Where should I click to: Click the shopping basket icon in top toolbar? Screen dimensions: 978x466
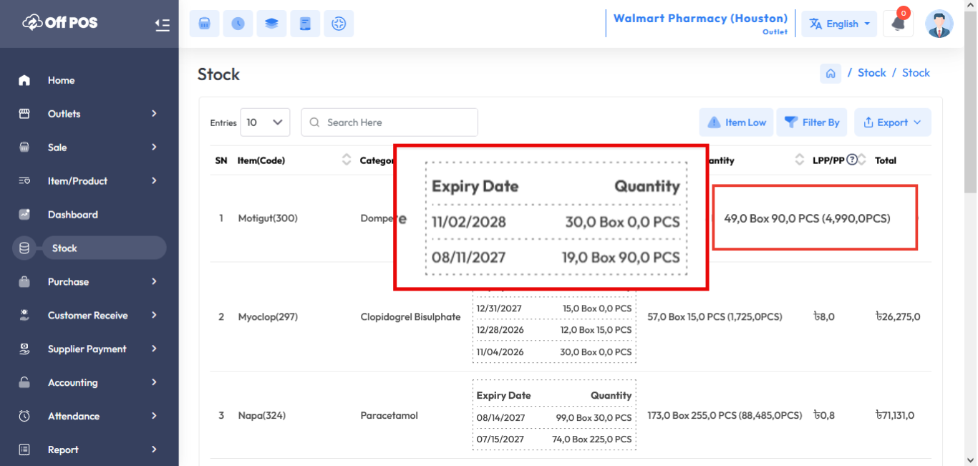click(x=204, y=24)
